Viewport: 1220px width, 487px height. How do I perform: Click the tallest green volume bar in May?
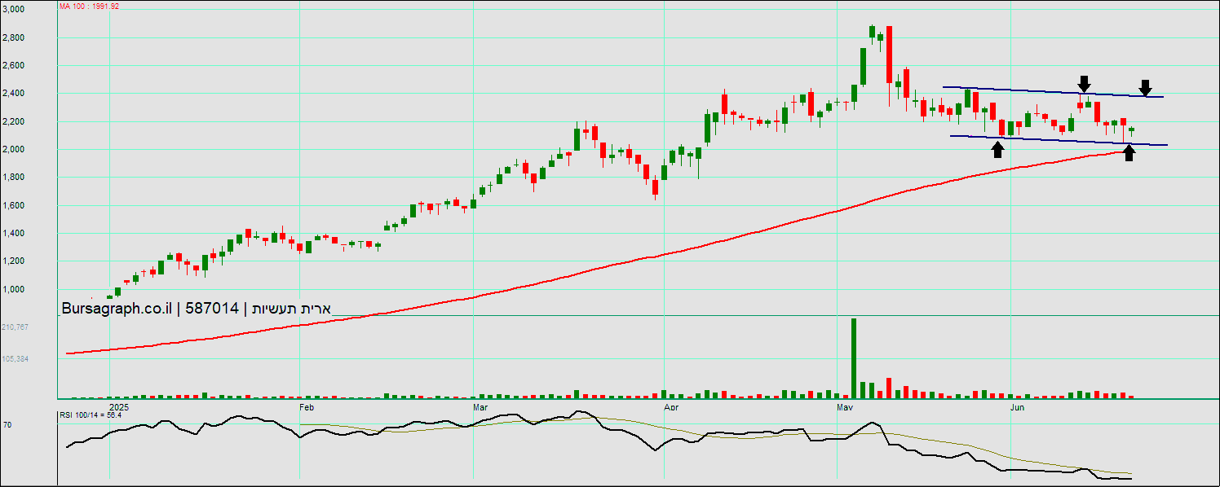(854, 358)
